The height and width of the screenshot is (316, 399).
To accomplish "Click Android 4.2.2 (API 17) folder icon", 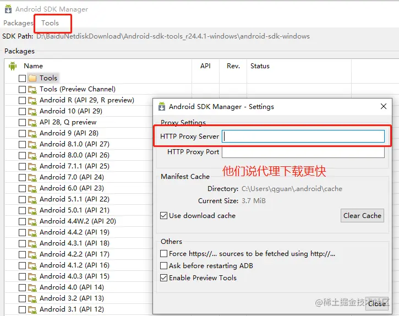I will (32, 254).
